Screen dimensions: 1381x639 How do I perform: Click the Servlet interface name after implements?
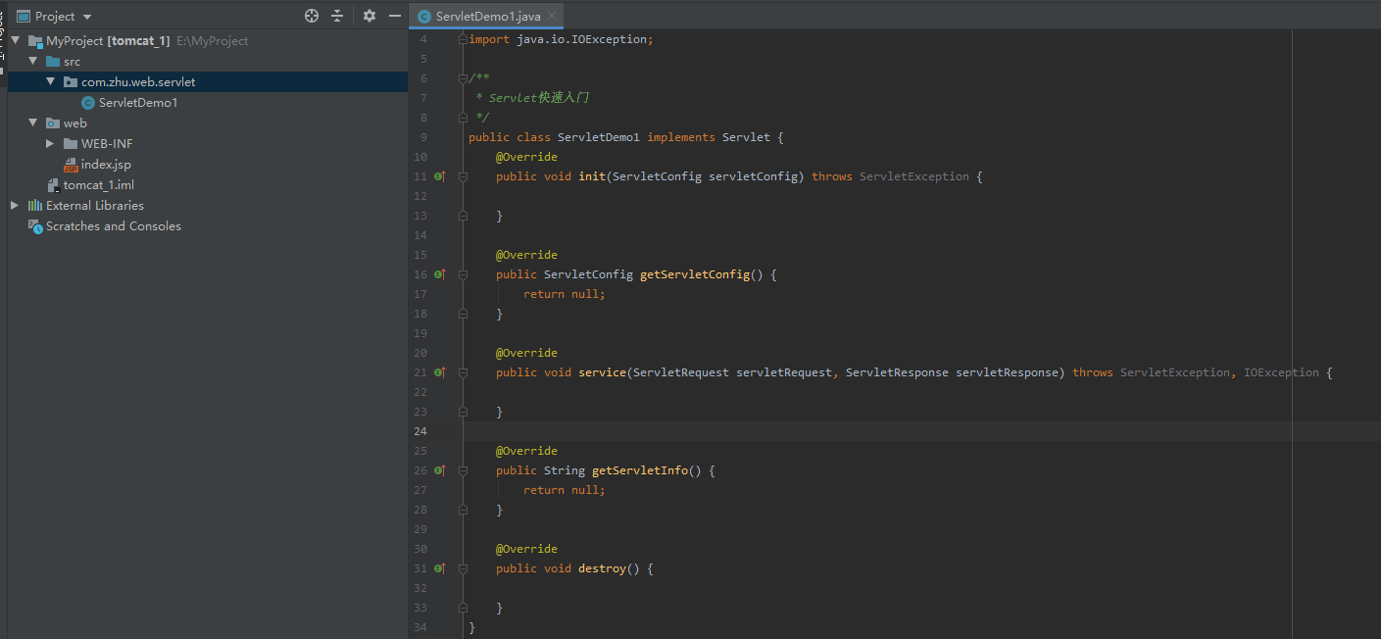(746, 137)
